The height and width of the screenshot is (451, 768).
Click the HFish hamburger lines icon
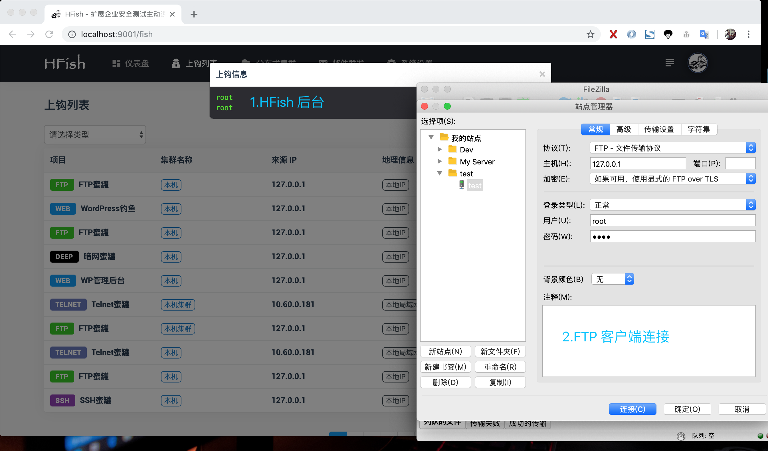coord(670,63)
